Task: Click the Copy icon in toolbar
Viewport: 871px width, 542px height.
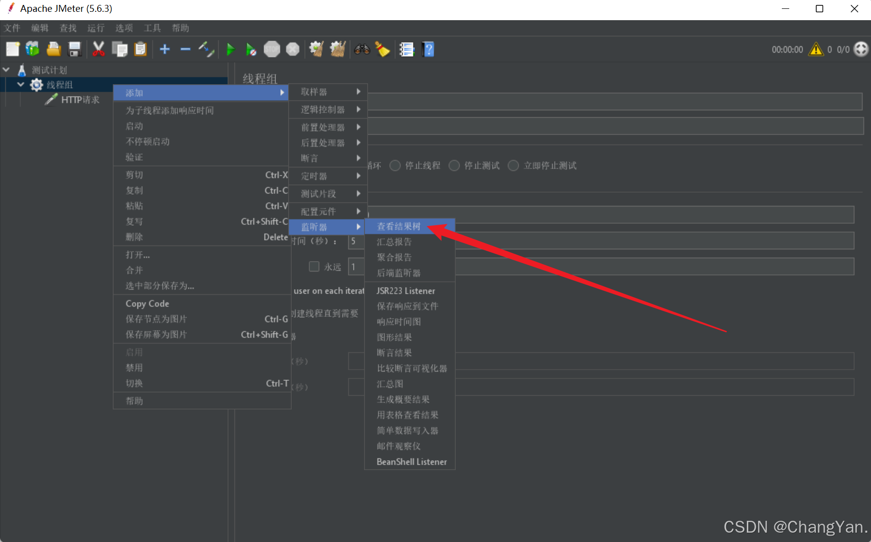Action: pyautogui.click(x=120, y=49)
